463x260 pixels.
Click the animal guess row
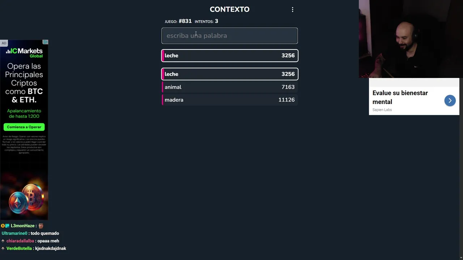[x=230, y=87]
